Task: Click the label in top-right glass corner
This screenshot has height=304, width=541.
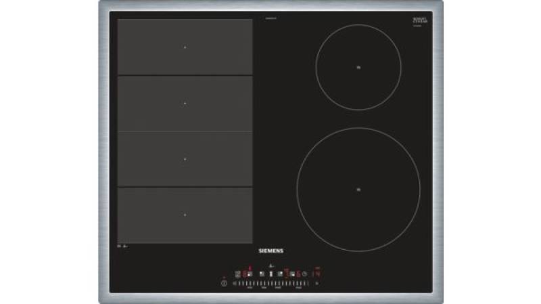Action: click(x=420, y=21)
